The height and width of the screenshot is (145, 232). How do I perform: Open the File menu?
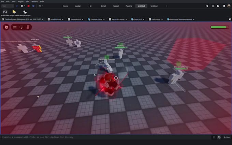point(2,2)
